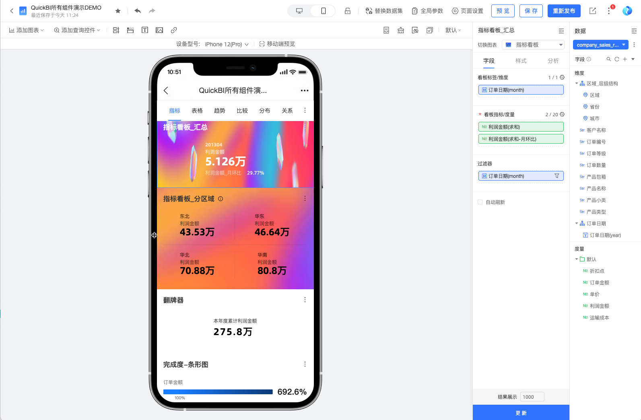Open more tabs via the tab bar dots

(305, 110)
